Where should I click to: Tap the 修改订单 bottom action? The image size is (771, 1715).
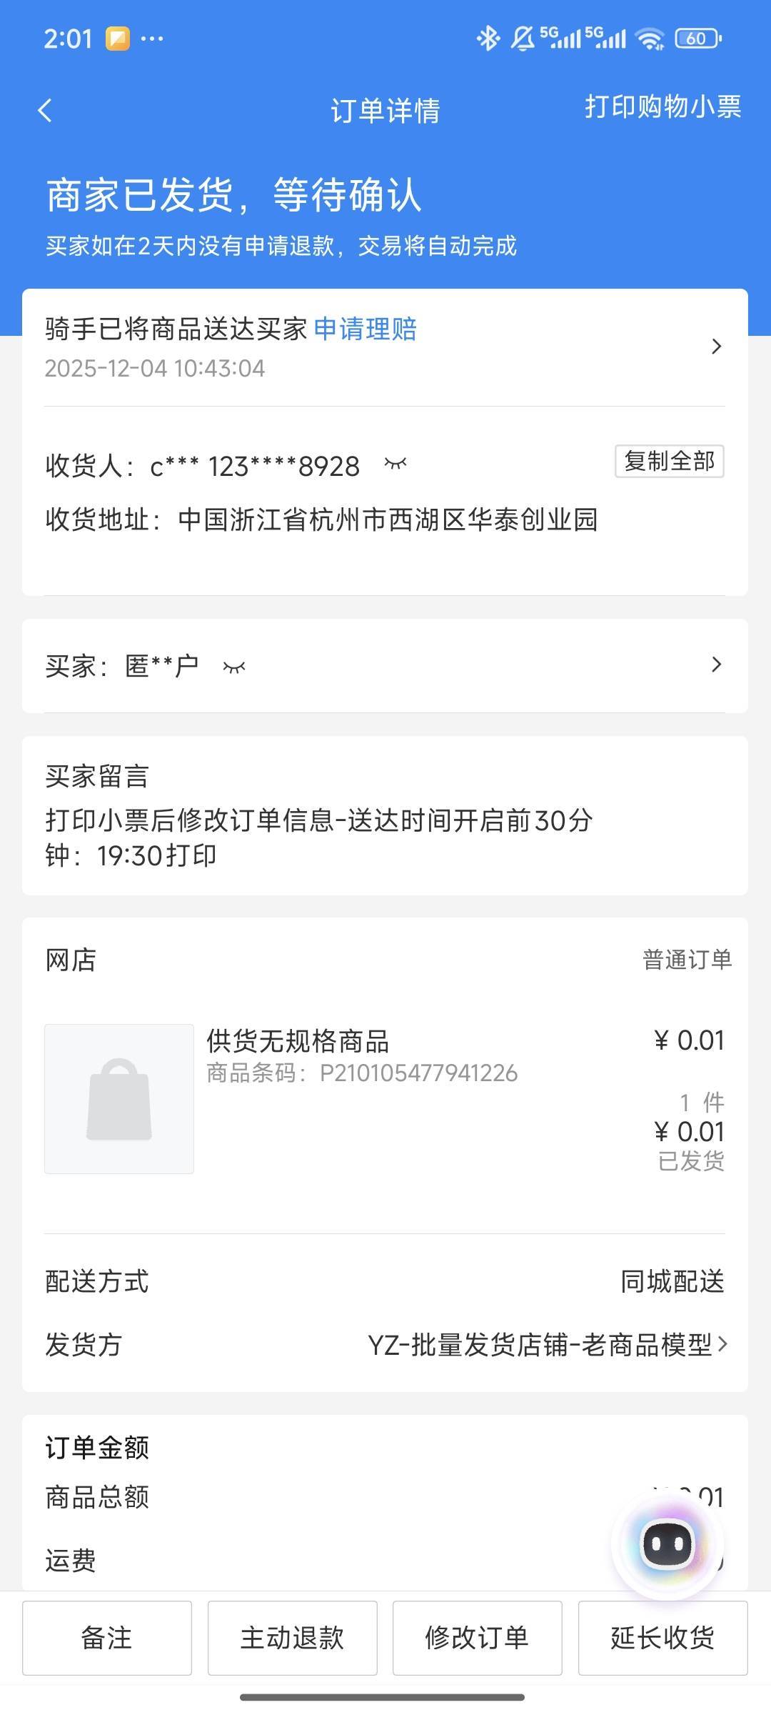pyautogui.click(x=477, y=1638)
